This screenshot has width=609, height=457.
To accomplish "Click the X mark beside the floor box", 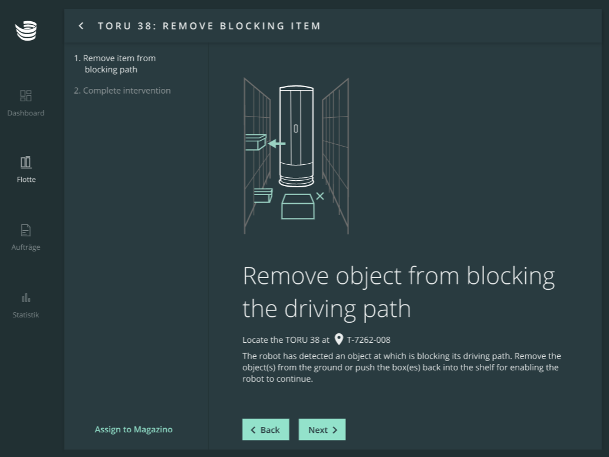I will pyautogui.click(x=320, y=196).
